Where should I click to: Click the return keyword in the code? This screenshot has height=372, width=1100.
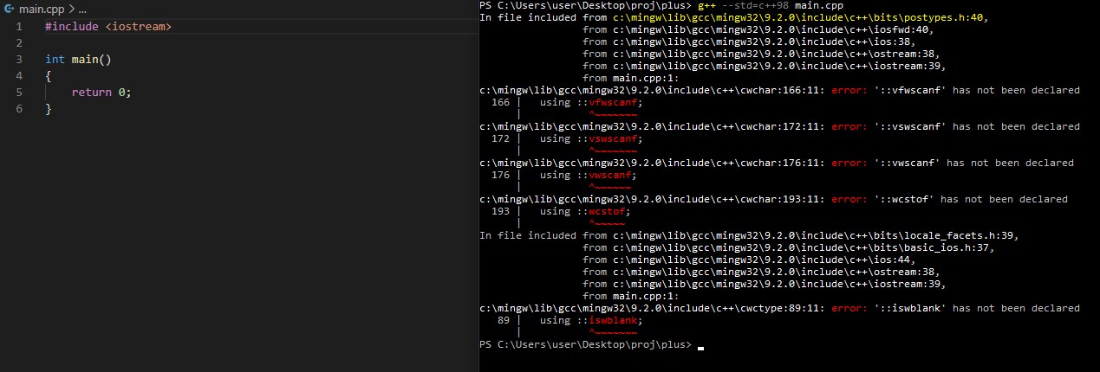92,93
